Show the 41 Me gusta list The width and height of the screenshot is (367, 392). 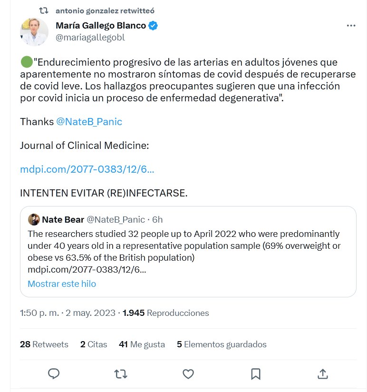(x=142, y=344)
